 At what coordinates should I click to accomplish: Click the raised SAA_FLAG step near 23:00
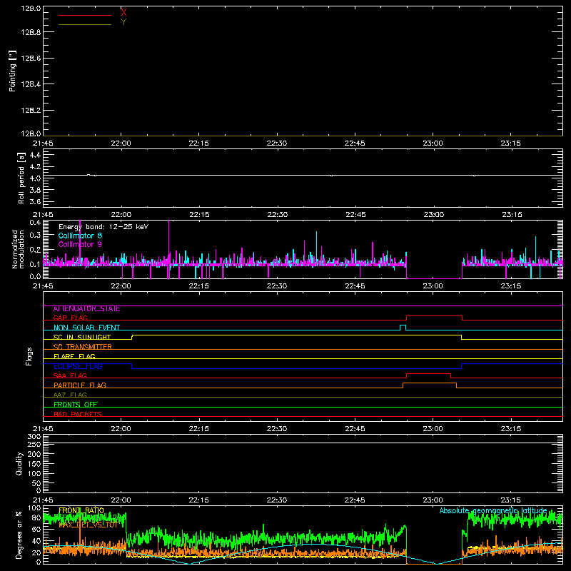pos(429,374)
